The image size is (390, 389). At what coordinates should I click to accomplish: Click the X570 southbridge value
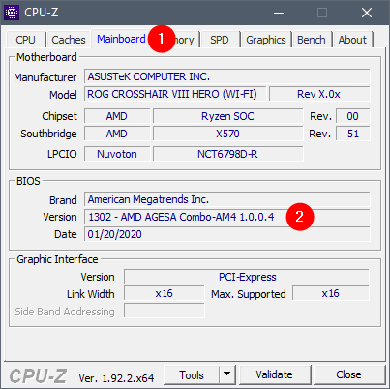(227, 134)
